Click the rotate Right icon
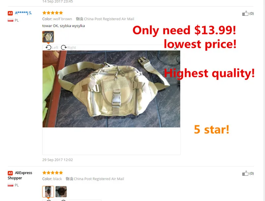Viewport: 265px width, 201px height. (x=64, y=48)
